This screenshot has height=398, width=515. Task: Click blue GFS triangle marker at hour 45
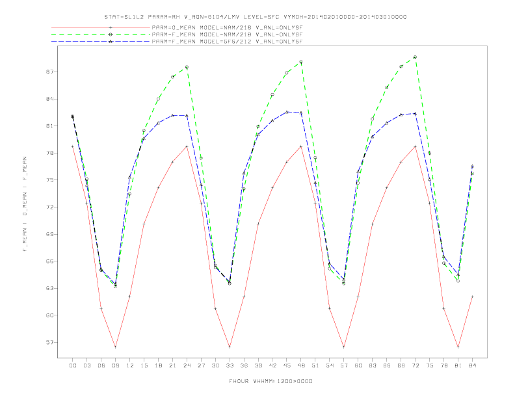coord(287,112)
